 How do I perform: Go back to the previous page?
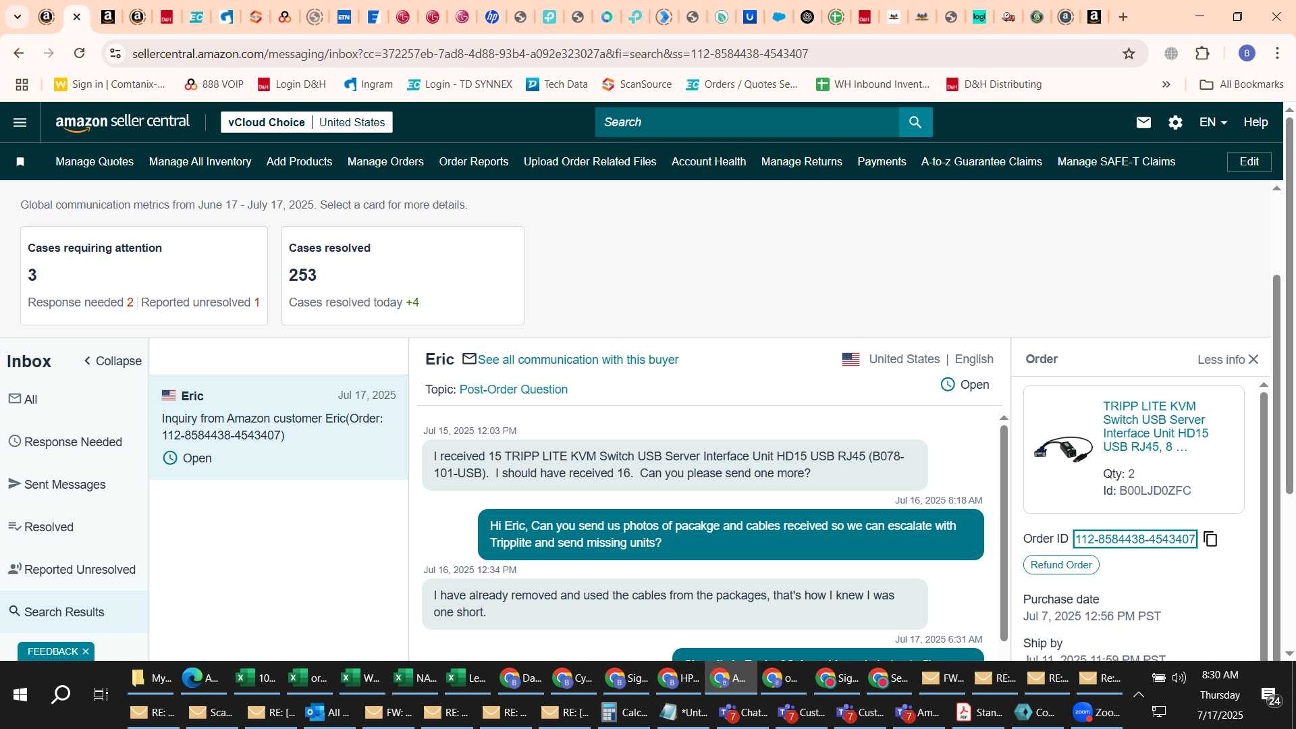[x=19, y=53]
